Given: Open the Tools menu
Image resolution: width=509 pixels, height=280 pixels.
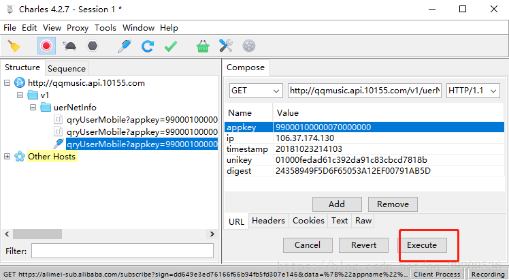Looking at the screenshot, I should click(x=105, y=28).
